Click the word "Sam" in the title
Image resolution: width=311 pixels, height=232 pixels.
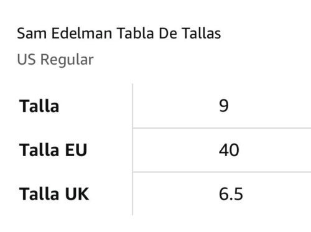tap(32, 34)
